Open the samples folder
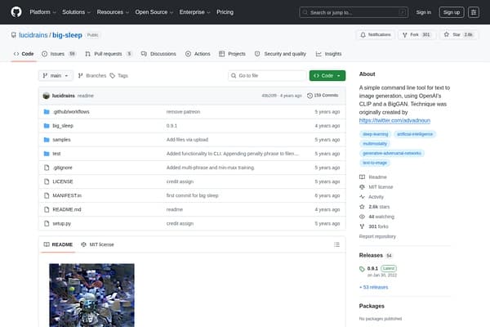Viewport: 490px width, 327px height. (61, 140)
